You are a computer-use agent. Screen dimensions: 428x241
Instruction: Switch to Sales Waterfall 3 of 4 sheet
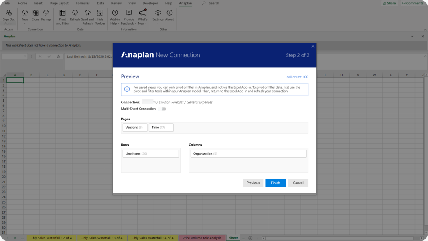click(x=102, y=238)
